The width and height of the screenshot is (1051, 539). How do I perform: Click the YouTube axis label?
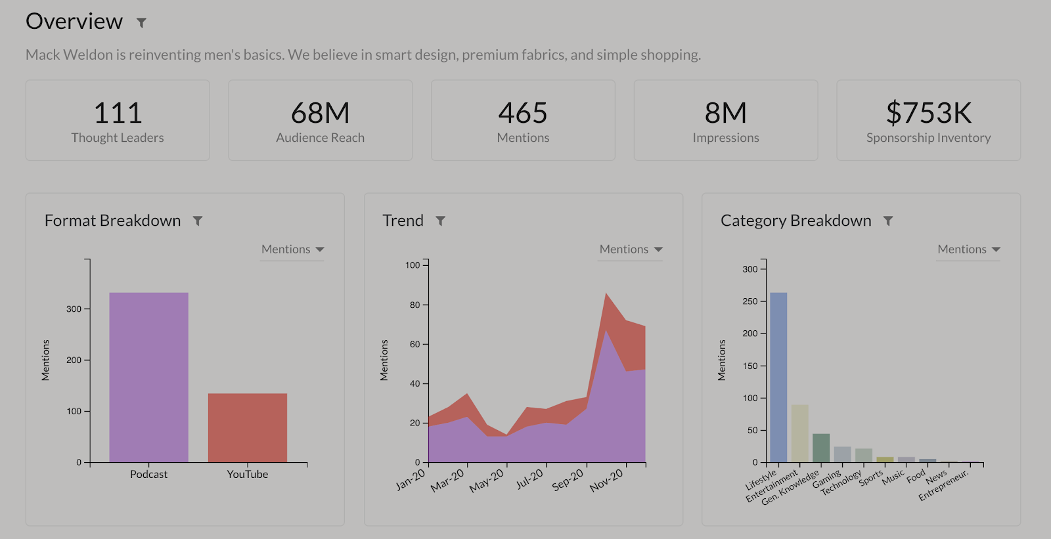(x=248, y=474)
